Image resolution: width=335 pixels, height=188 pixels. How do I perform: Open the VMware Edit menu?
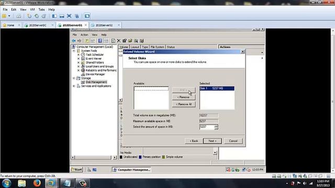[14, 9]
